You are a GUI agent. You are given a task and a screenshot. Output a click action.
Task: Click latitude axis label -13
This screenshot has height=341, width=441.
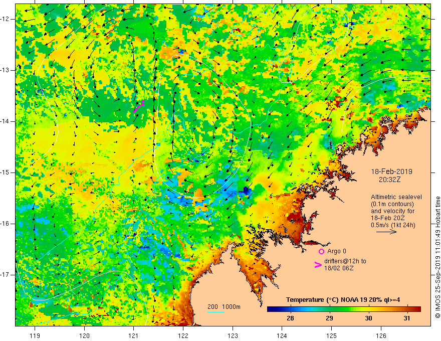tap(5, 70)
